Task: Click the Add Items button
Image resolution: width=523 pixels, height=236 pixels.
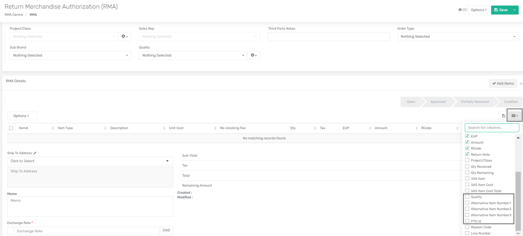Action: (x=503, y=83)
